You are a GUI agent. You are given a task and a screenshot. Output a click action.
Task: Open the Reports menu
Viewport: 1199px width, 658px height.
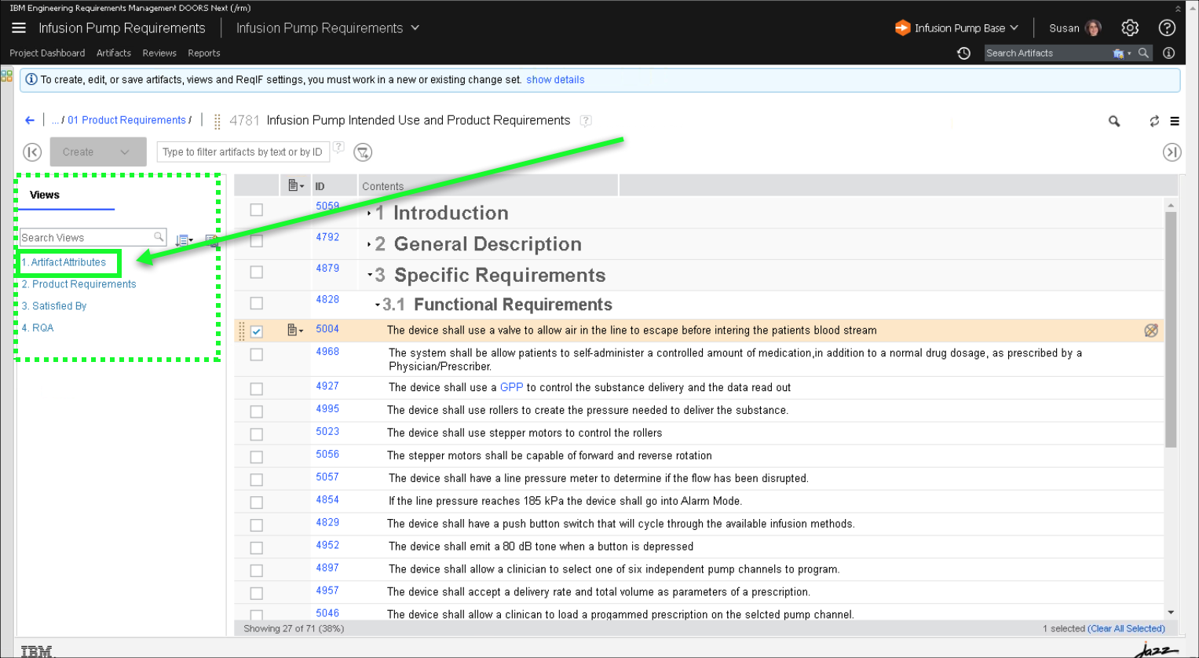(203, 53)
